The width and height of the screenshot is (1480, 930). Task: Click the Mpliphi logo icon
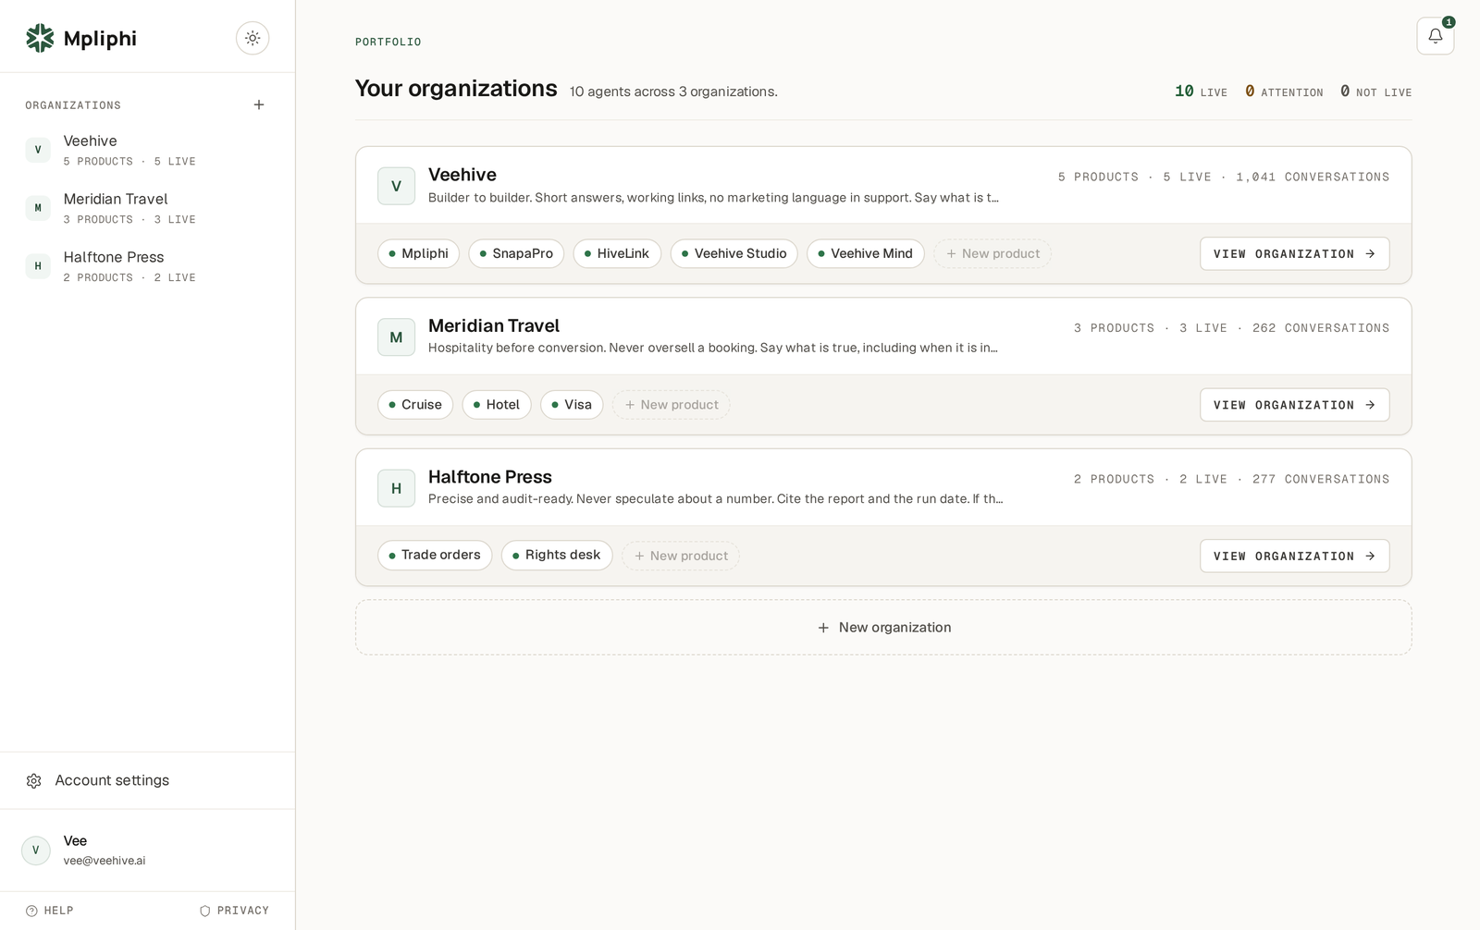[40, 38]
